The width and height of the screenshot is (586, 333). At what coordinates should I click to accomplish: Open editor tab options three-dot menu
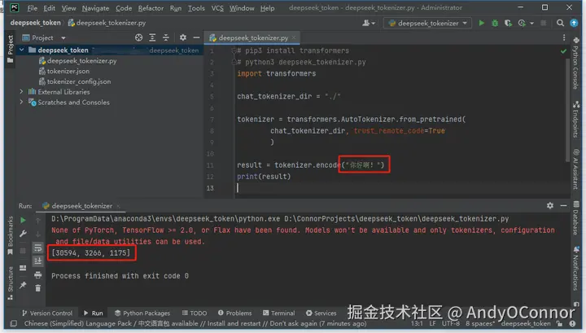tap(564, 37)
